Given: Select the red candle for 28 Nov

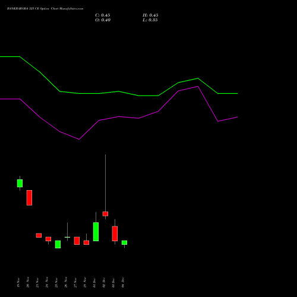Looking at the screenshot, I should (x=86, y=242).
